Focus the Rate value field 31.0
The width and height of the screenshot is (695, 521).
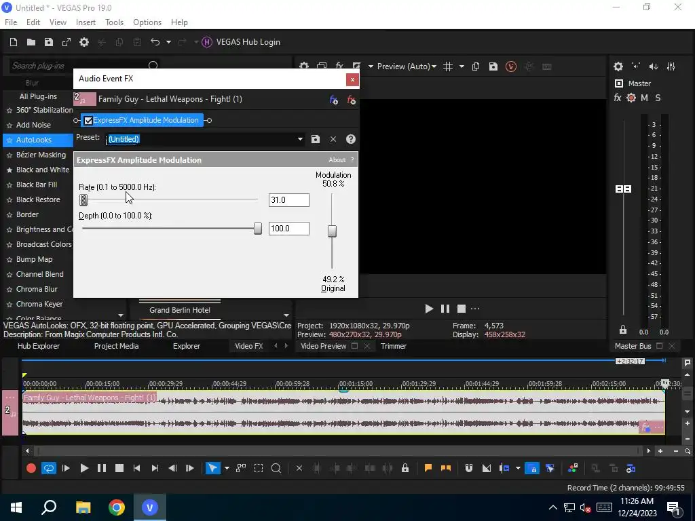(289, 200)
